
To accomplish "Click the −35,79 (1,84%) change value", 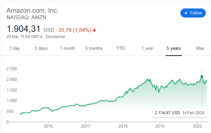I will tap(73, 30).
